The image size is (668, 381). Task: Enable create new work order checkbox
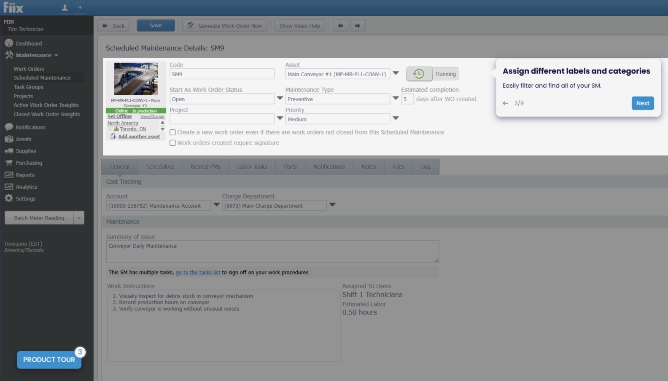coord(172,132)
